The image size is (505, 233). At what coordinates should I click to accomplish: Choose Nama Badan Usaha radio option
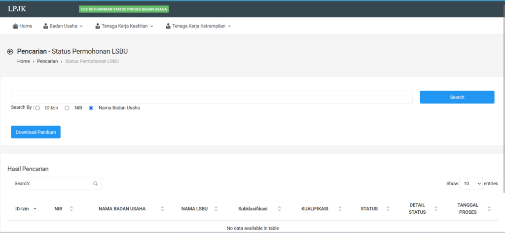(x=91, y=108)
